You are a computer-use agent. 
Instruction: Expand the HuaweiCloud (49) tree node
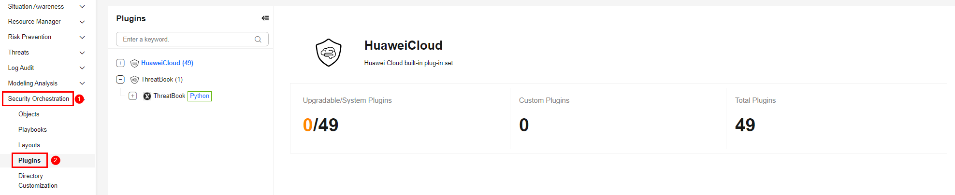click(121, 63)
